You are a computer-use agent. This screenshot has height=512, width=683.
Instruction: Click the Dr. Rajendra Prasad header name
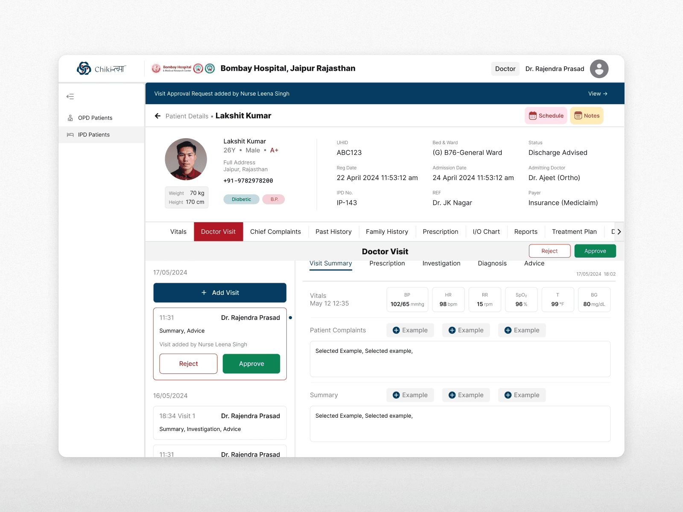555,69
